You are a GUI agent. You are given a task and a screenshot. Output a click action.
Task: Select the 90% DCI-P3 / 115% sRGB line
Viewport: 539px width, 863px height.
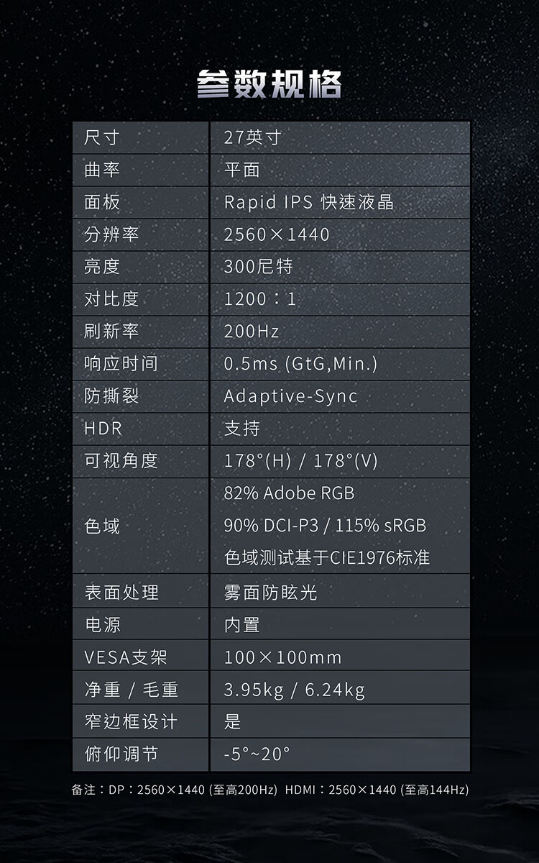tap(325, 526)
